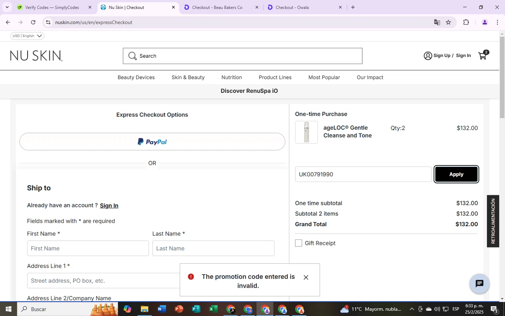Toggle the Gift Receipt checkbox
The image size is (505, 316).
click(x=299, y=243)
